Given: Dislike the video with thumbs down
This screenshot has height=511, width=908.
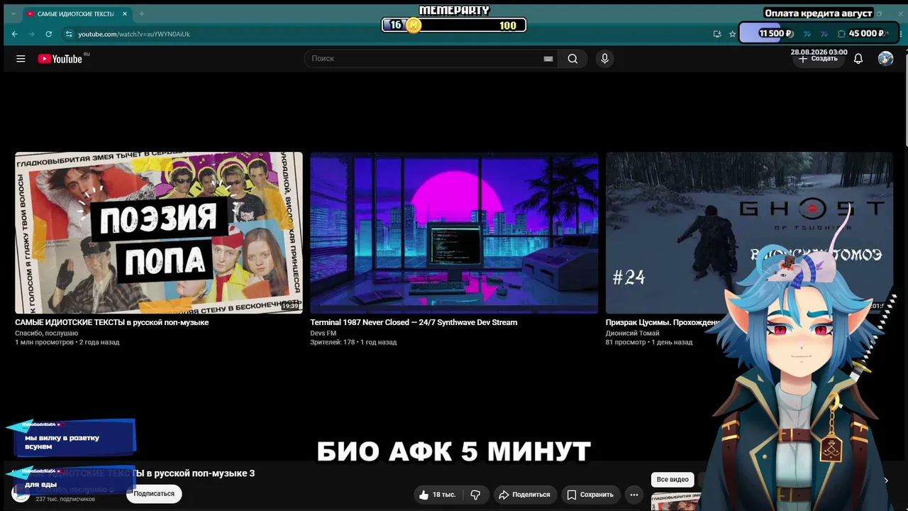Looking at the screenshot, I should [475, 495].
